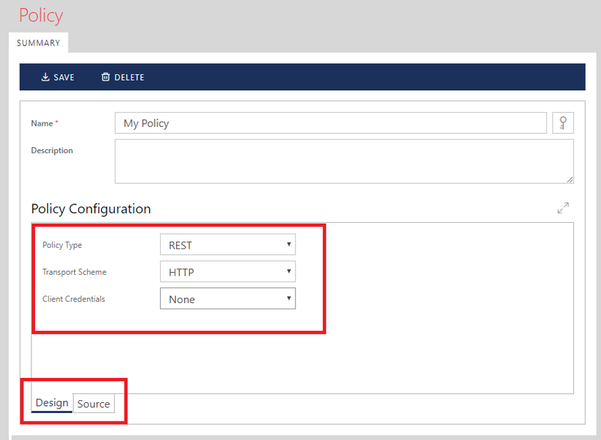Expand Policy Configuration editor to full screen
601x440 pixels.
point(563,208)
